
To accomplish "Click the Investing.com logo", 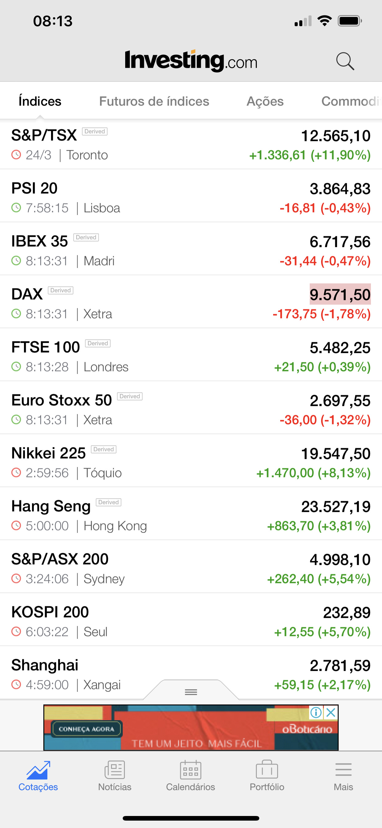I will point(191,61).
